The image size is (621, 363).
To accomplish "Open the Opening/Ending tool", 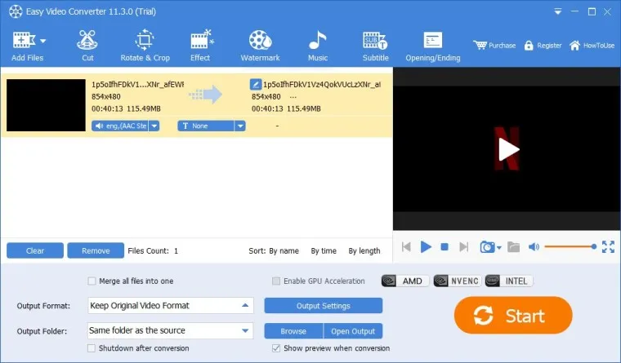I will [433, 46].
